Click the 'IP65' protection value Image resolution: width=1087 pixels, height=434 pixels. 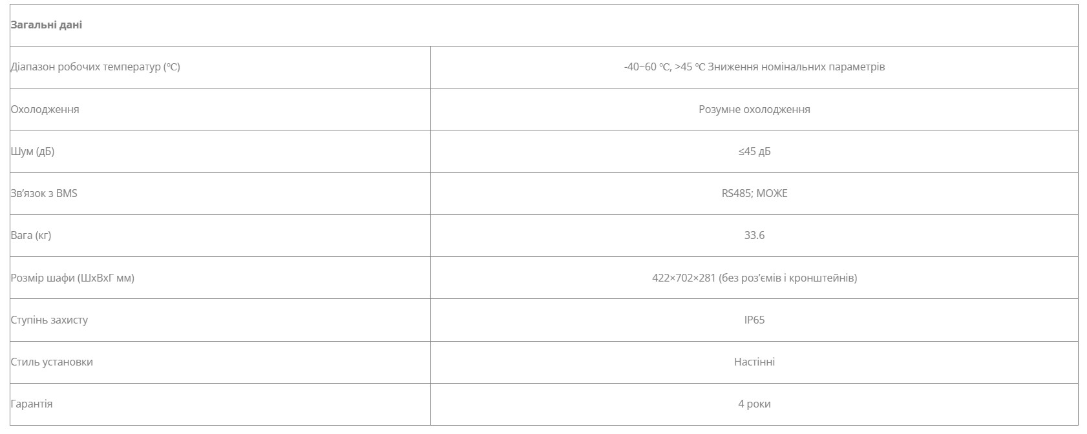(754, 320)
